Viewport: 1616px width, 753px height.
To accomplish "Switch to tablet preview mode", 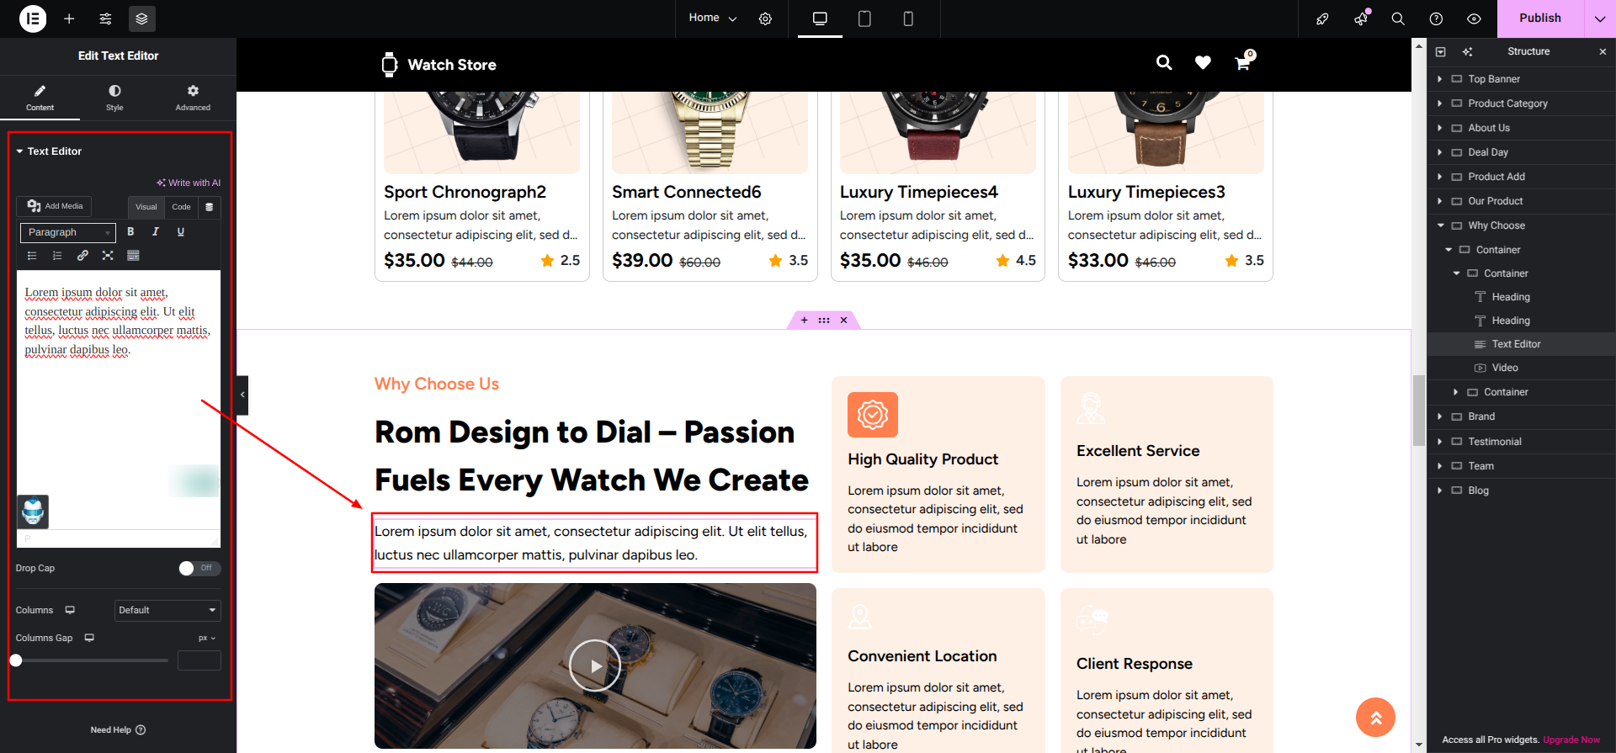I will pos(864,19).
